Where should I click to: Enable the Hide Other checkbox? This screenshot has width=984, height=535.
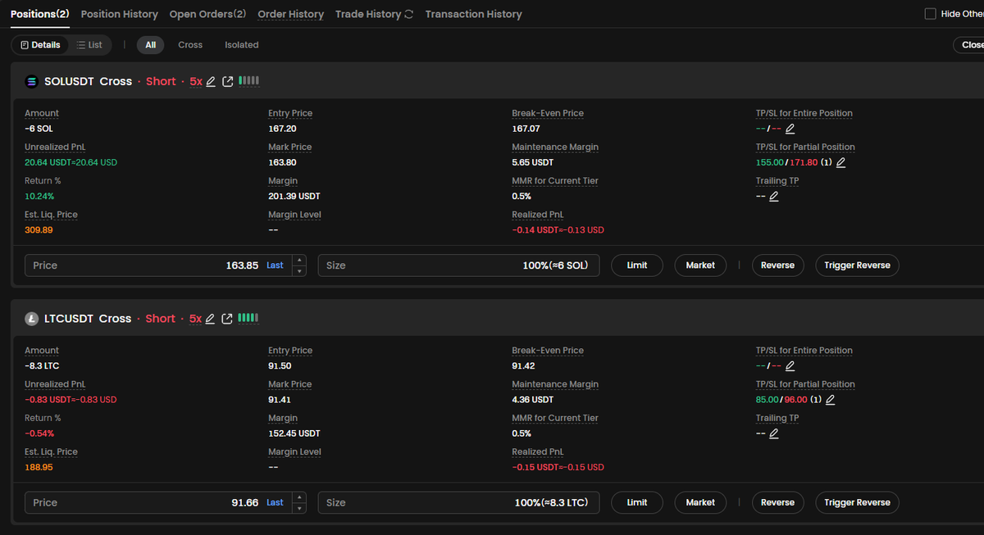932,13
